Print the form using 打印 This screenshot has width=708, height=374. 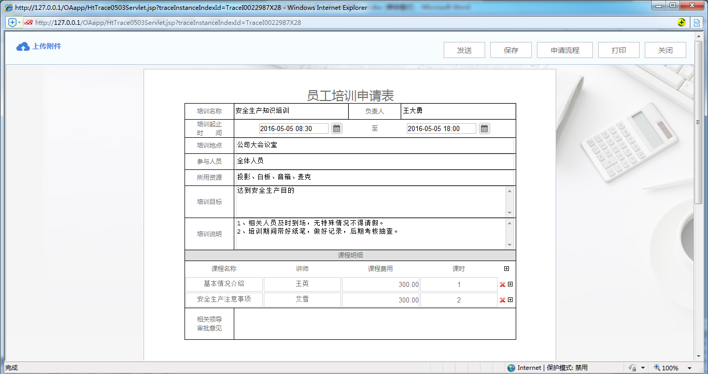tap(618, 50)
